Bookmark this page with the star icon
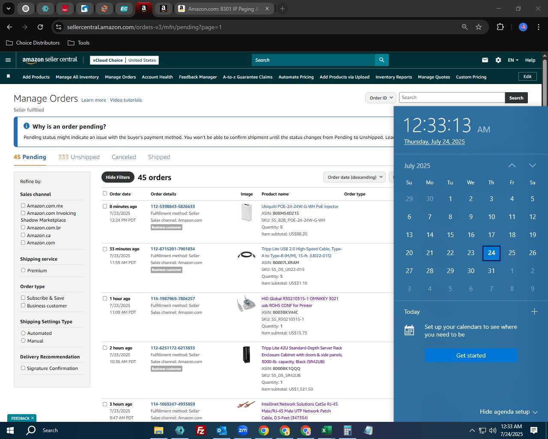The height and width of the screenshot is (439, 548). [x=479, y=27]
